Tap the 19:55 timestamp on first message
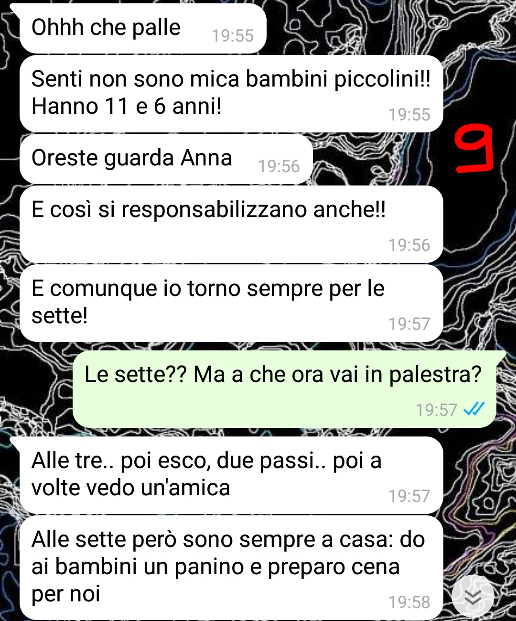The image size is (516, 621). point(233,36)
